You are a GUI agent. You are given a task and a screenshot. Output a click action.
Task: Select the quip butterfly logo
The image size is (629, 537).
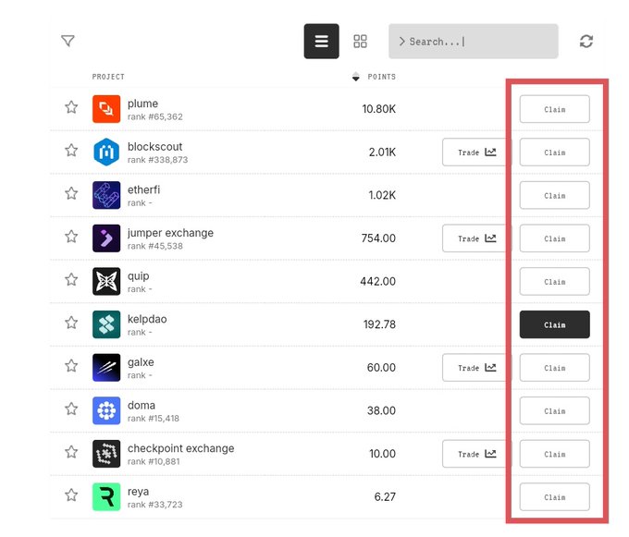click(x=106, y=281)
